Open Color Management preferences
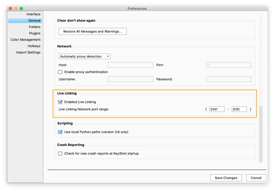 coord(25,40)
